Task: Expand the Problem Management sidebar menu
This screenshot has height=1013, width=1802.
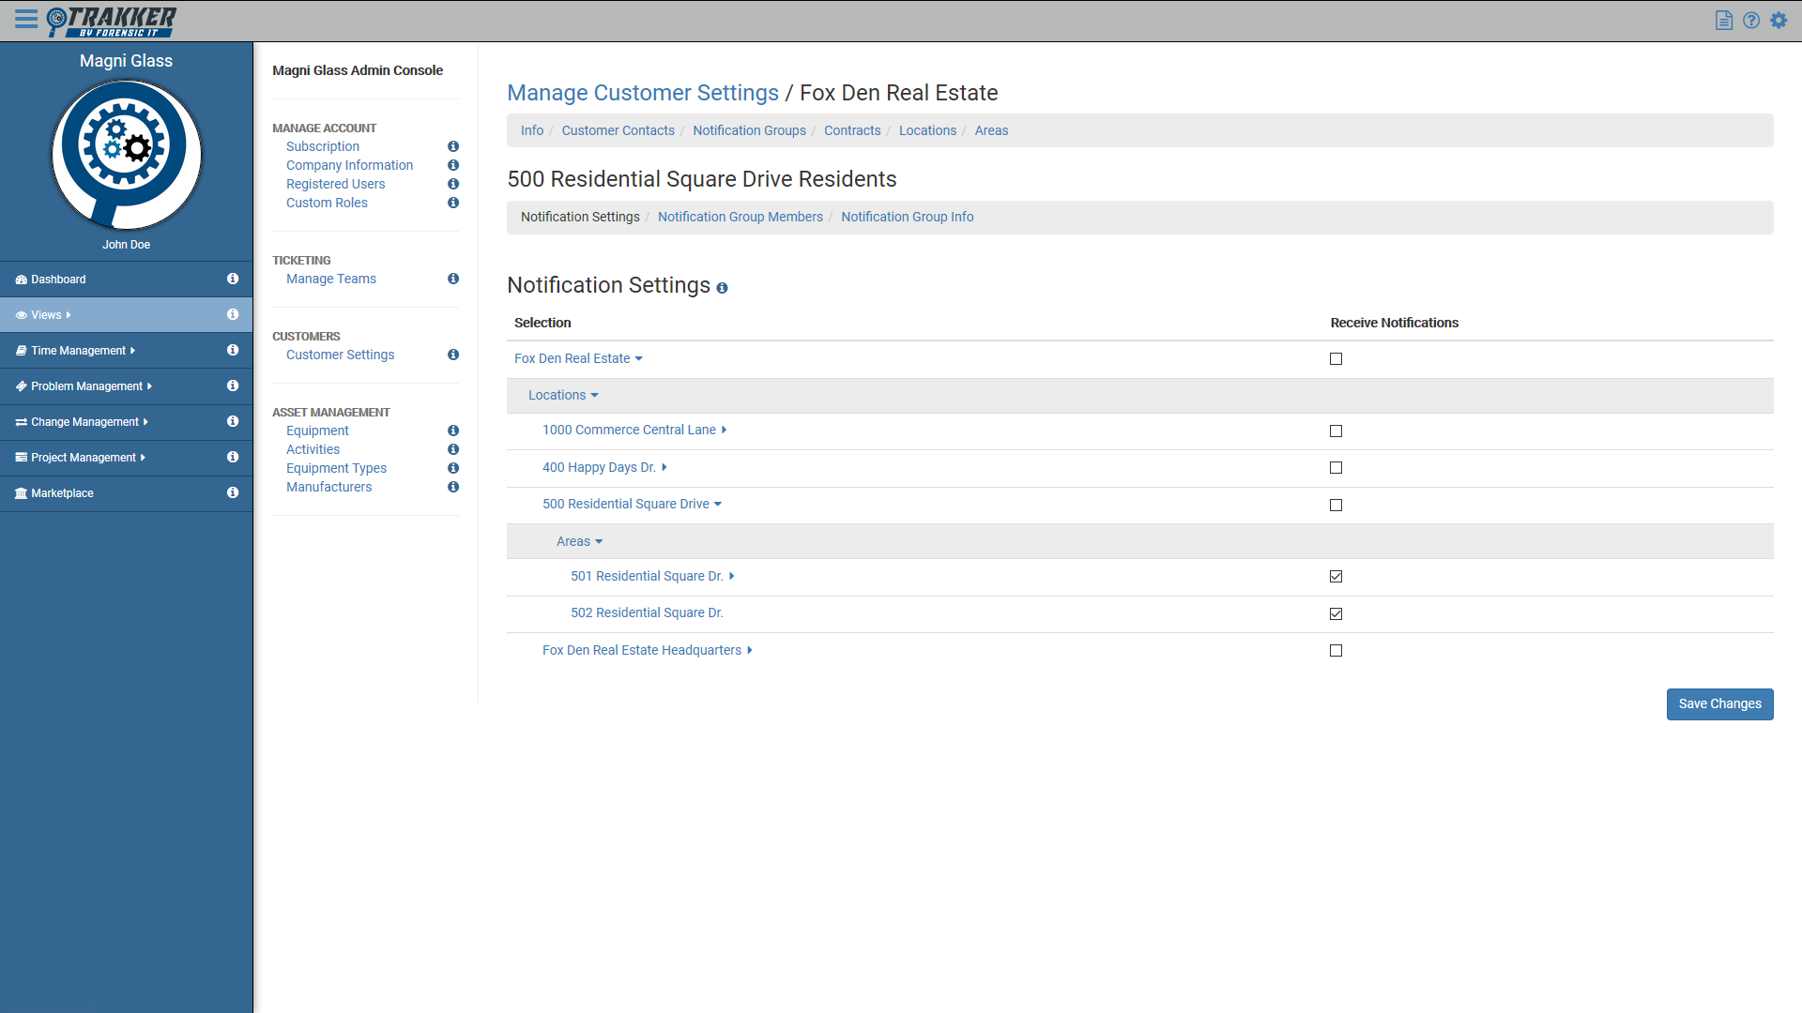Action: tap(90, 386)
